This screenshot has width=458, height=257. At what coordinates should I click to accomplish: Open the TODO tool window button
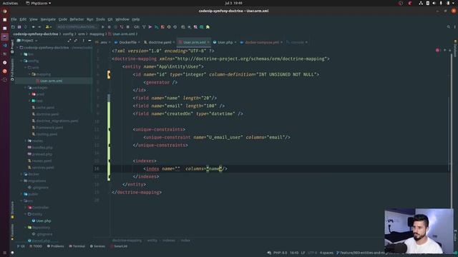pyautogui.click(x=36, y=246)
